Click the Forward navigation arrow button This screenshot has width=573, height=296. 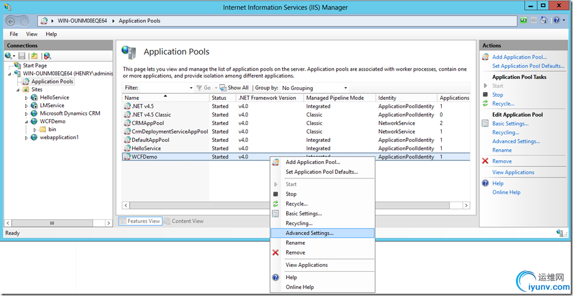tap(24, 21)
